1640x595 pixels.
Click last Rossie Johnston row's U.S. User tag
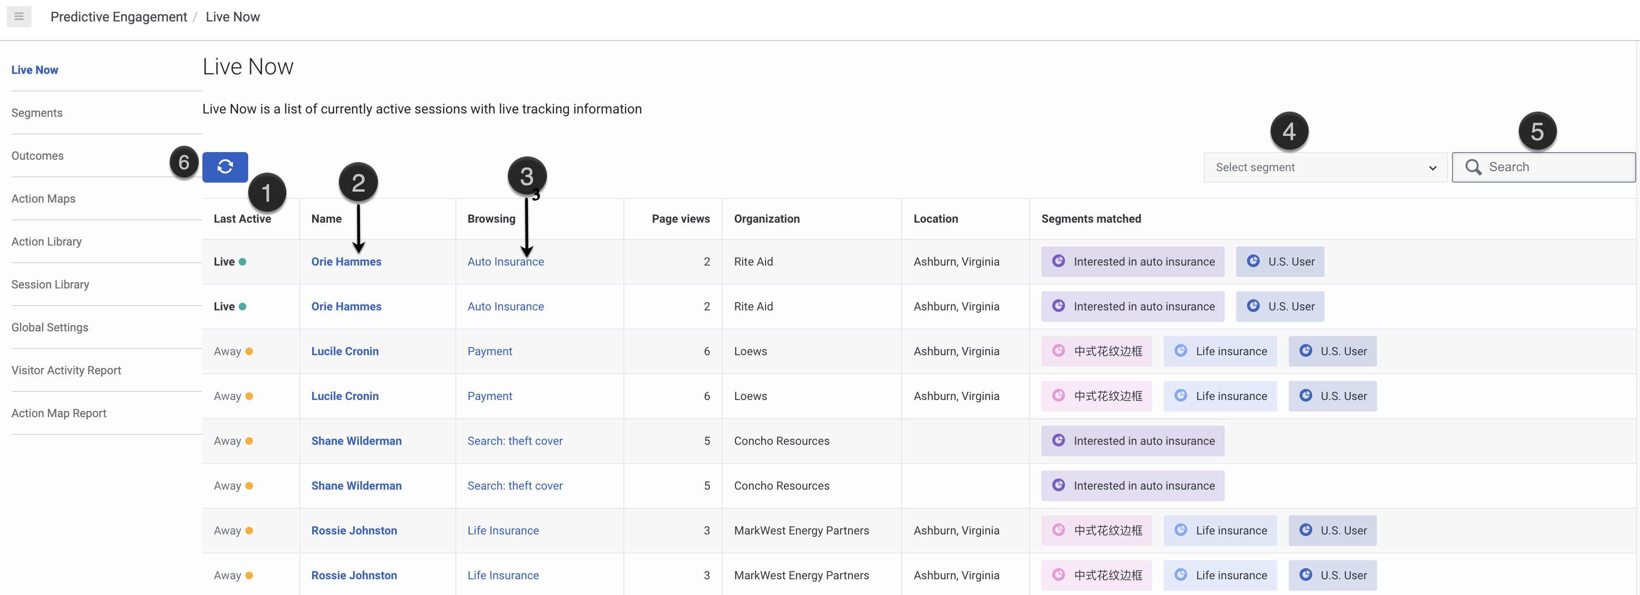[x=1333, y=575]
